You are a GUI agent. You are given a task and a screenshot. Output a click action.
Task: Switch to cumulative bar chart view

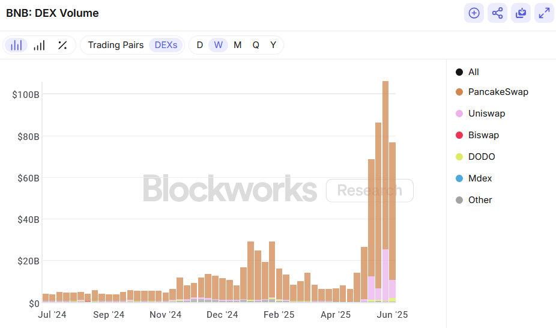click(39, 45)
